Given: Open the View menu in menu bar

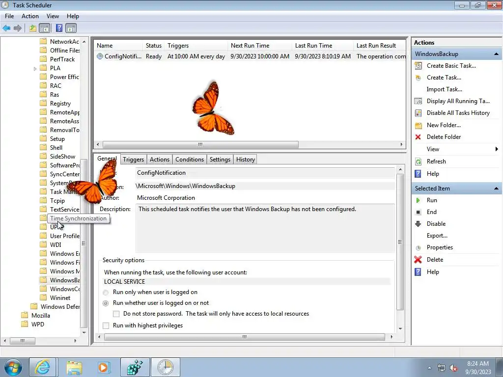Looking at the screenshot, I should 53,16.
